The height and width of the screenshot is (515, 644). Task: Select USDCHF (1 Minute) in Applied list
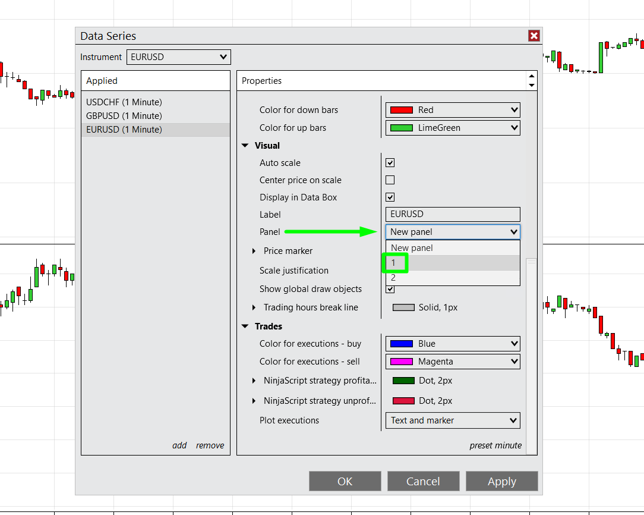pos(124,102)
